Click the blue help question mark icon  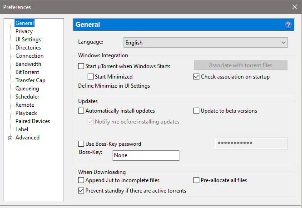point(288,25)
